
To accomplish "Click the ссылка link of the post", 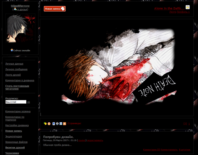I will [x=82, y=140].
